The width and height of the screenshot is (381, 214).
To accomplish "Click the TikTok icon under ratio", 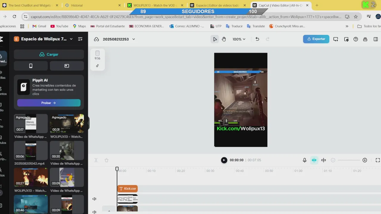I will coord(97,66).
